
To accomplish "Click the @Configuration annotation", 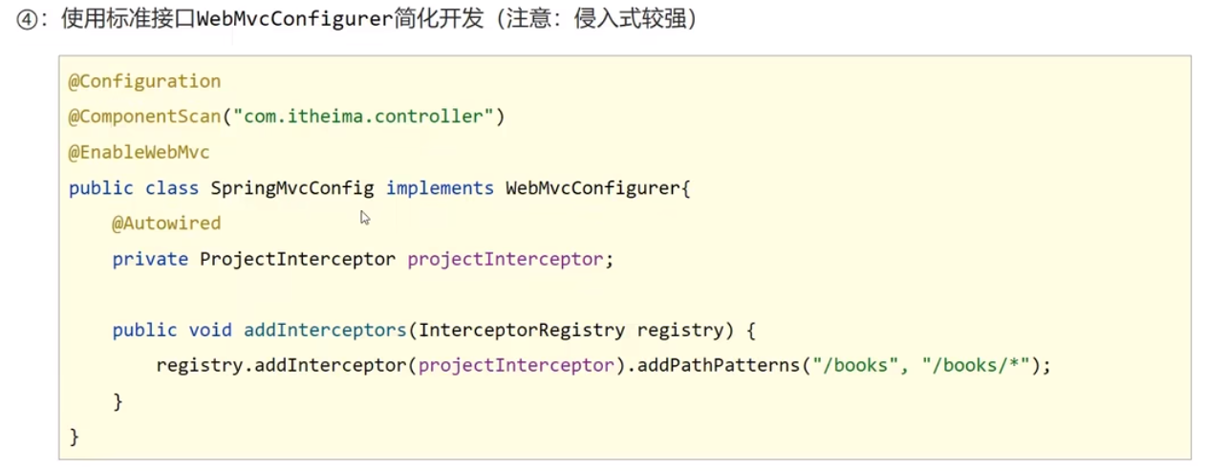I will 144,81.
